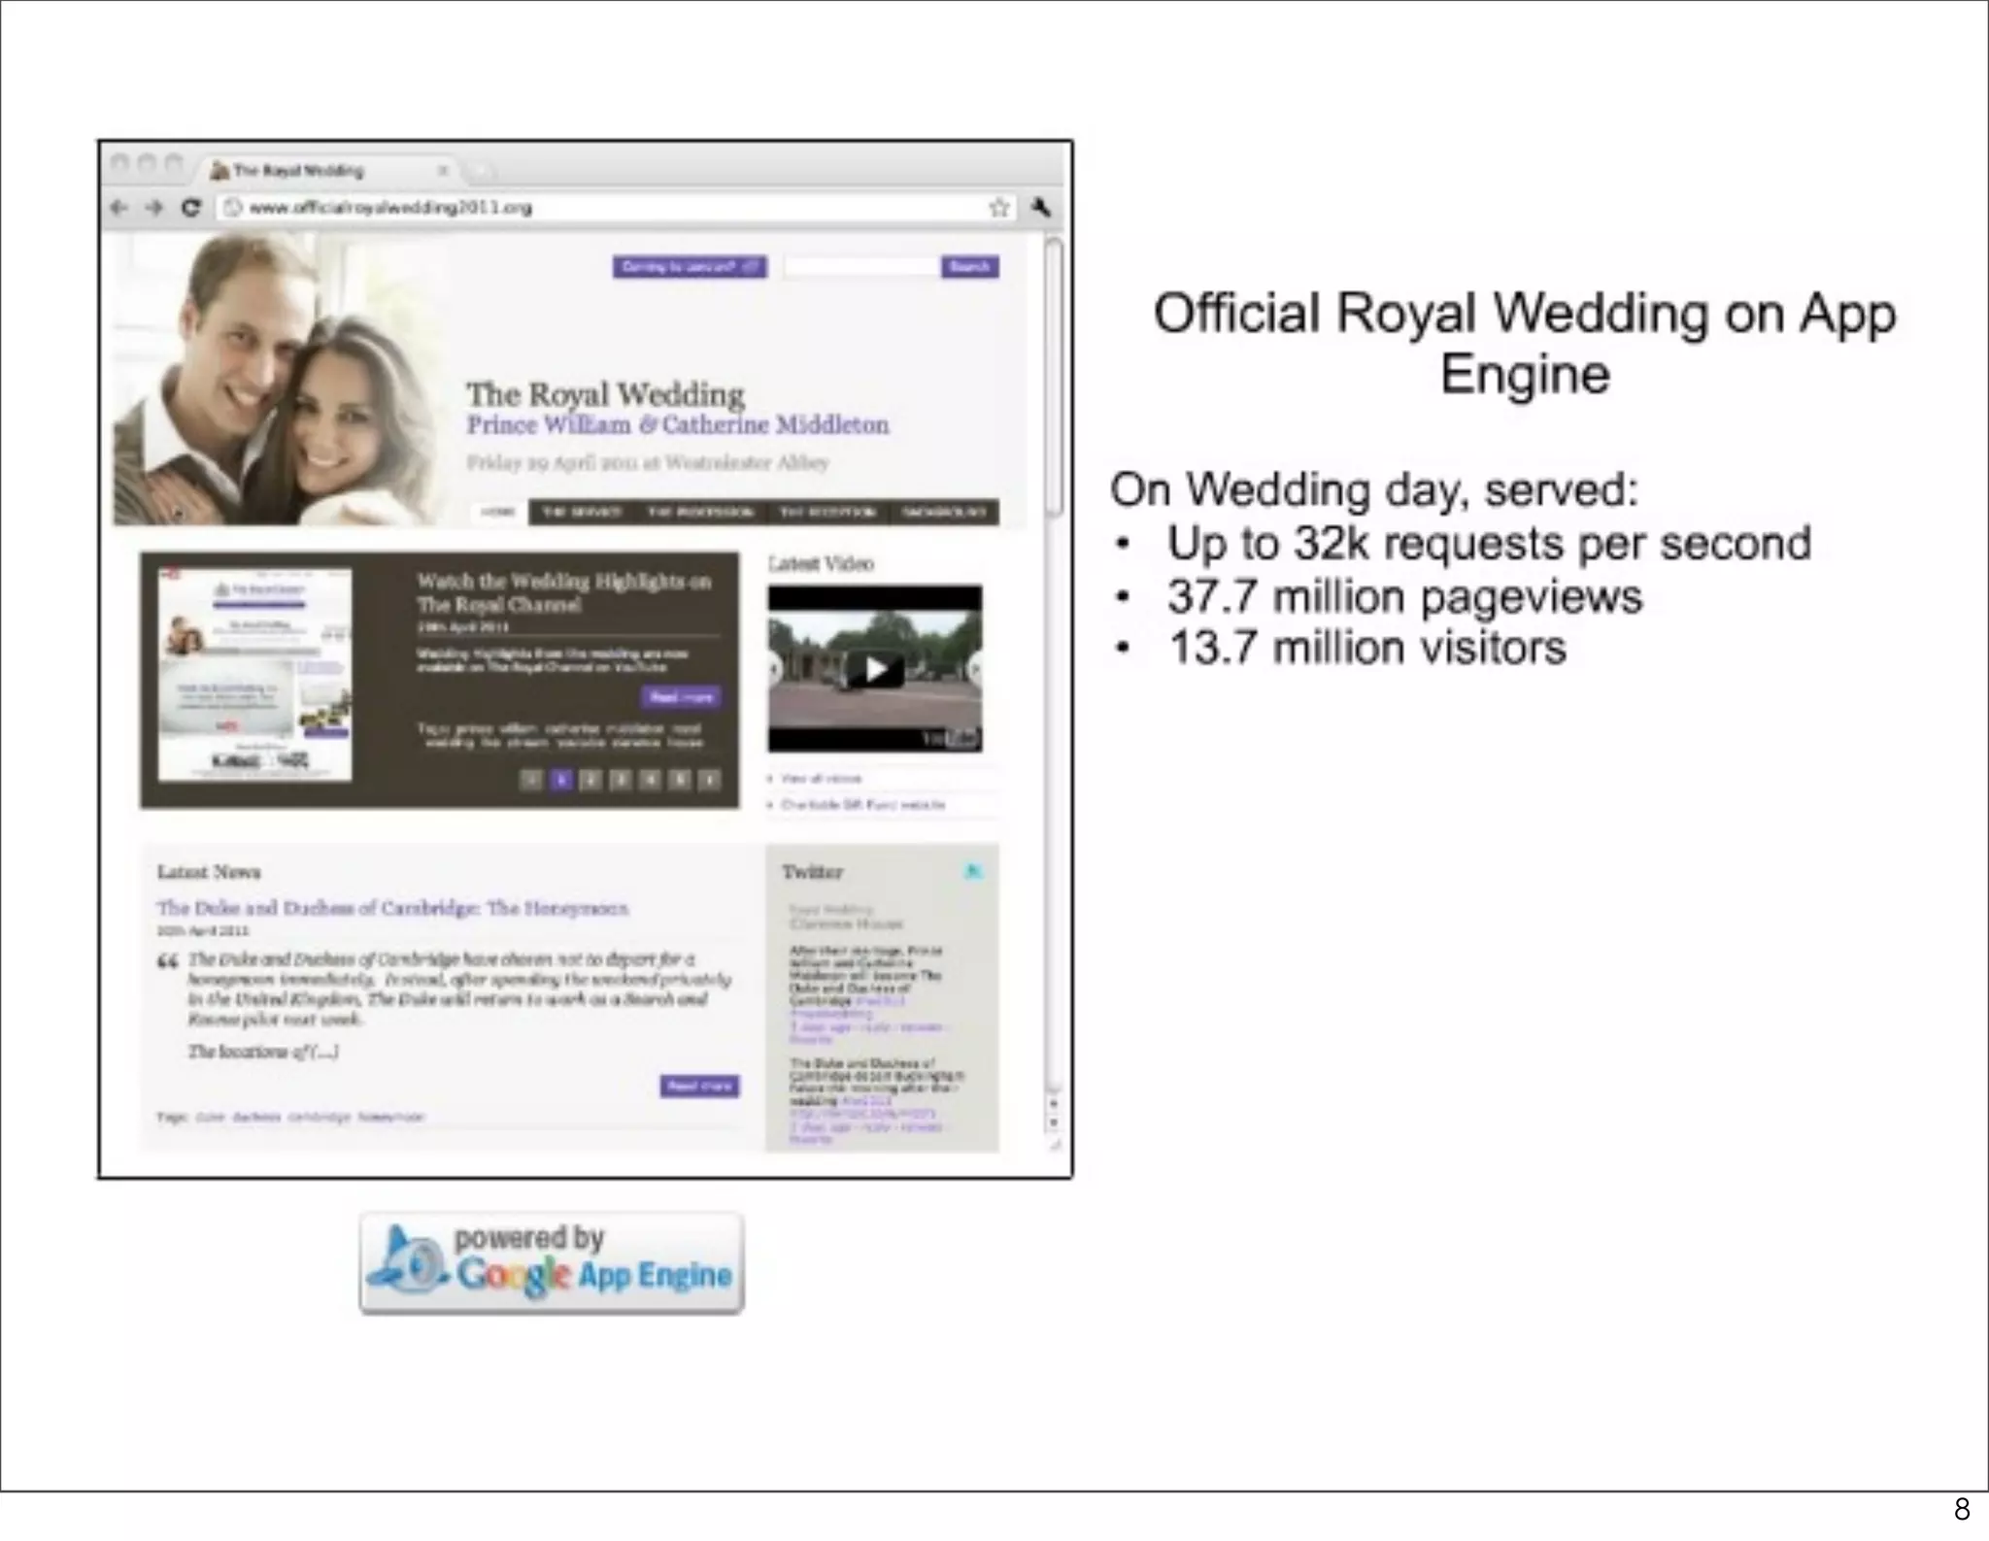Click the Twitter bird icon
Viewport: 1989px width, 1541px height.
coord(973,871)
